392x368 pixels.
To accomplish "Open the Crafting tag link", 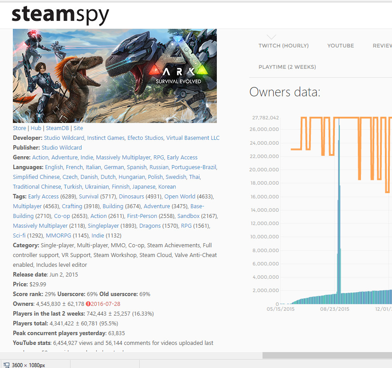I will 72,206.
